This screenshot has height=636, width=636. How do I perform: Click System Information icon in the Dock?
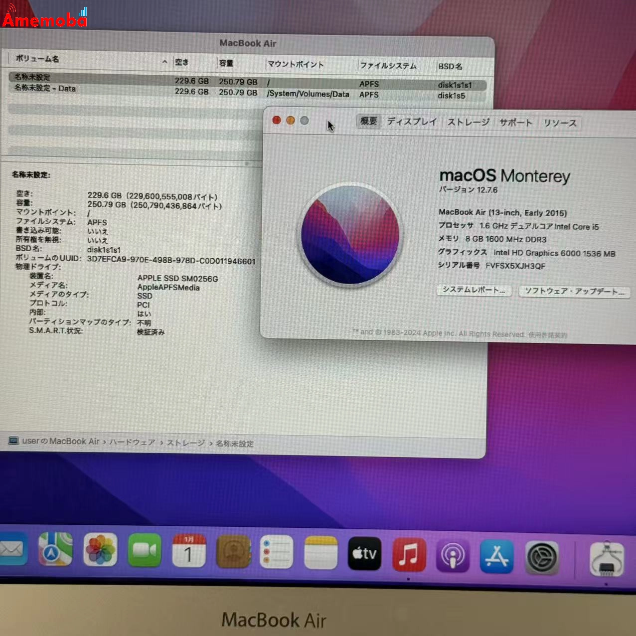(607, 558)
